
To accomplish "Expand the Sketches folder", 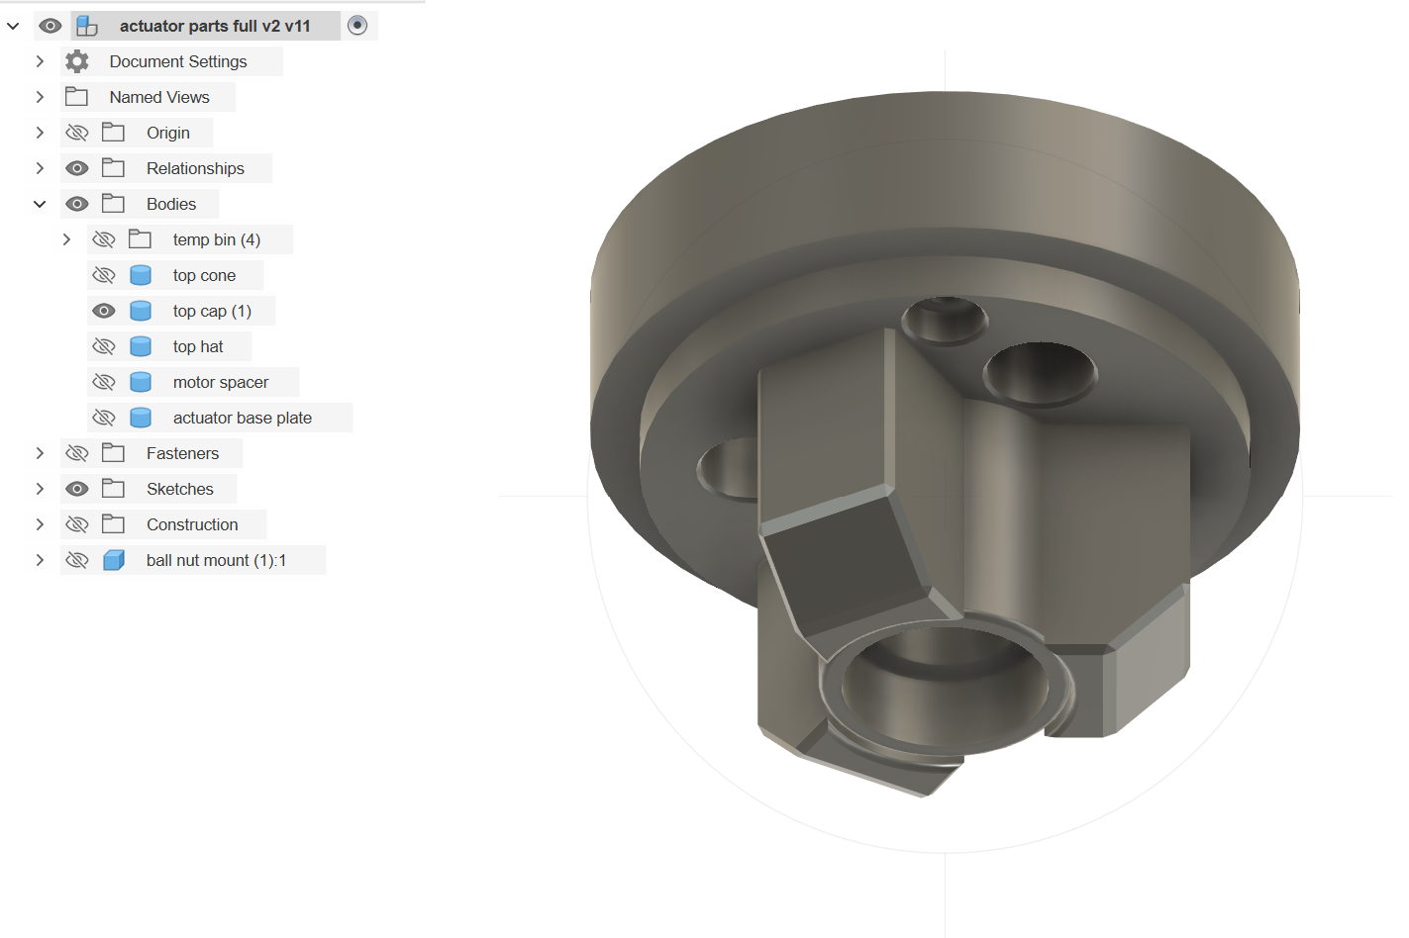I will 40,488.
